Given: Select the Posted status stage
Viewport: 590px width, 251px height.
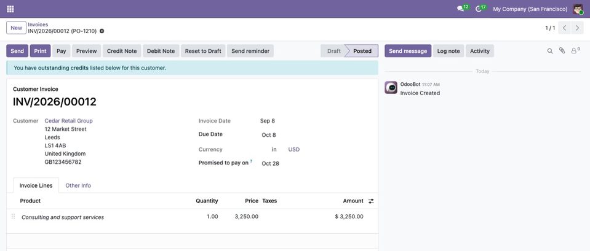Looking at the screenshot, I should [362, 51].
